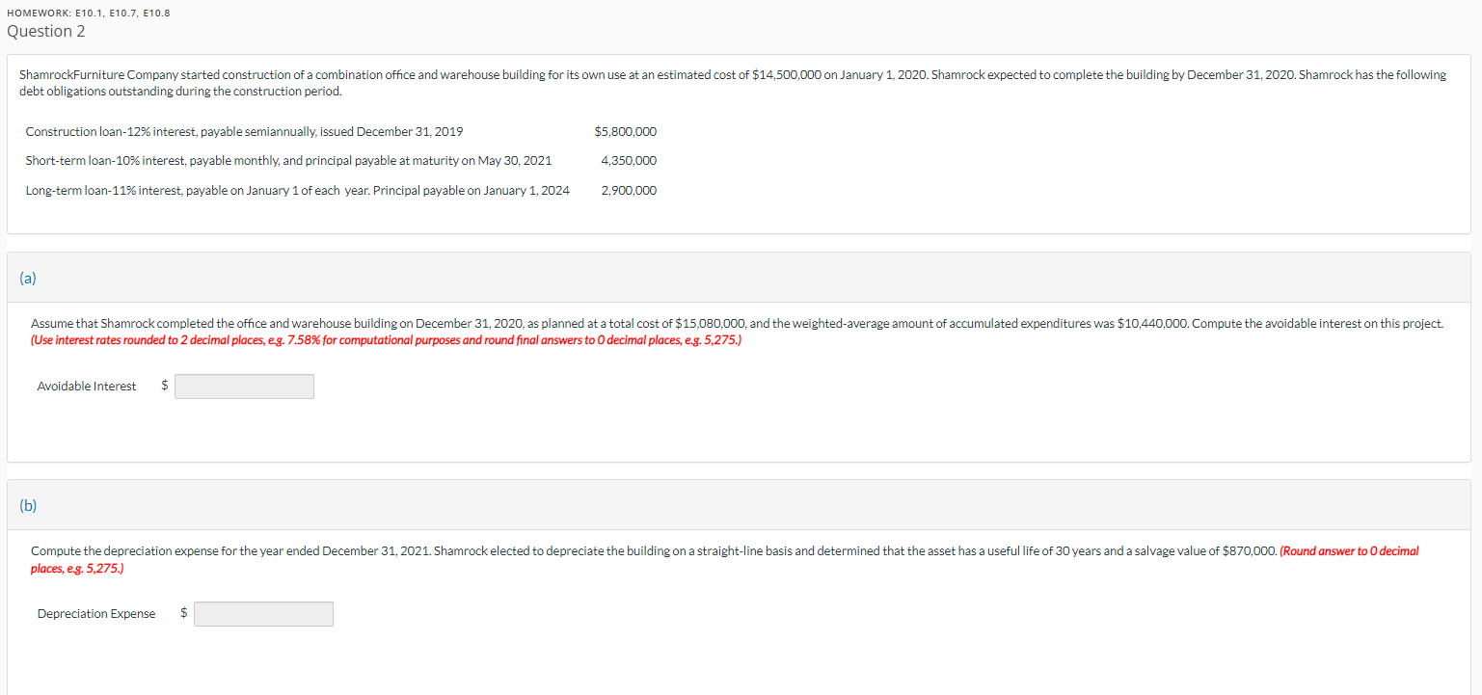This screenshot has height=695, width=1482.
Task: Click the Depreciation Expense label
Action: pyautogui.click(x=96, y=613)
